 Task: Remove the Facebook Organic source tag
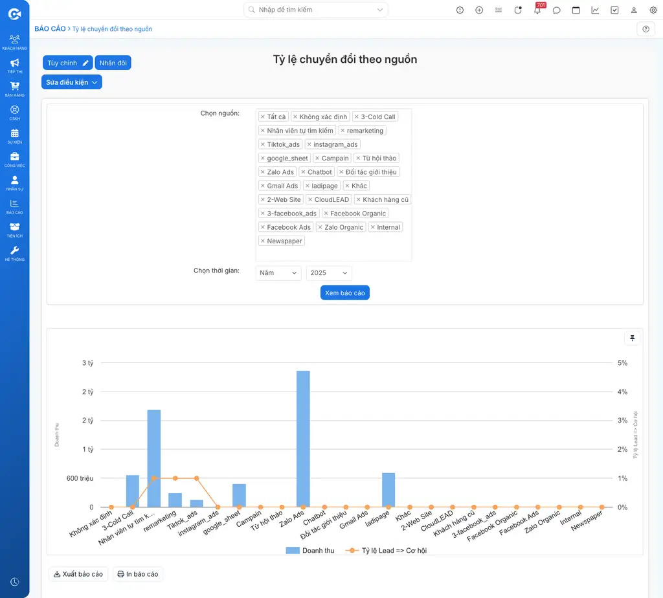coord(326,214)
